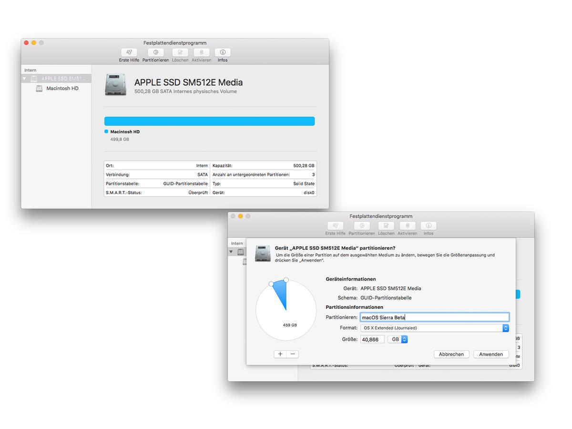Click Löschen icon in the partitioning window toolbar

point(386,226)
